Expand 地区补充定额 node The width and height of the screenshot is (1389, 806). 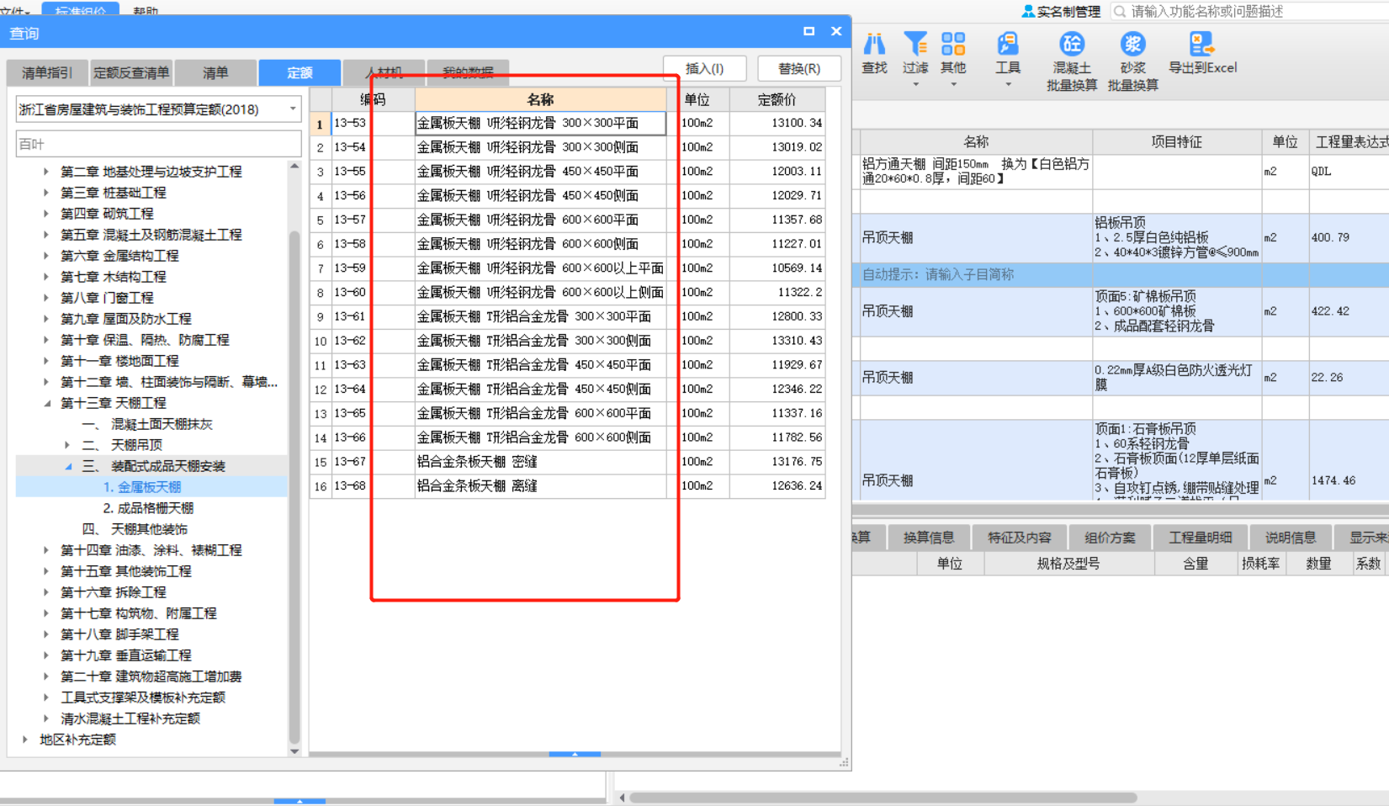24,740
